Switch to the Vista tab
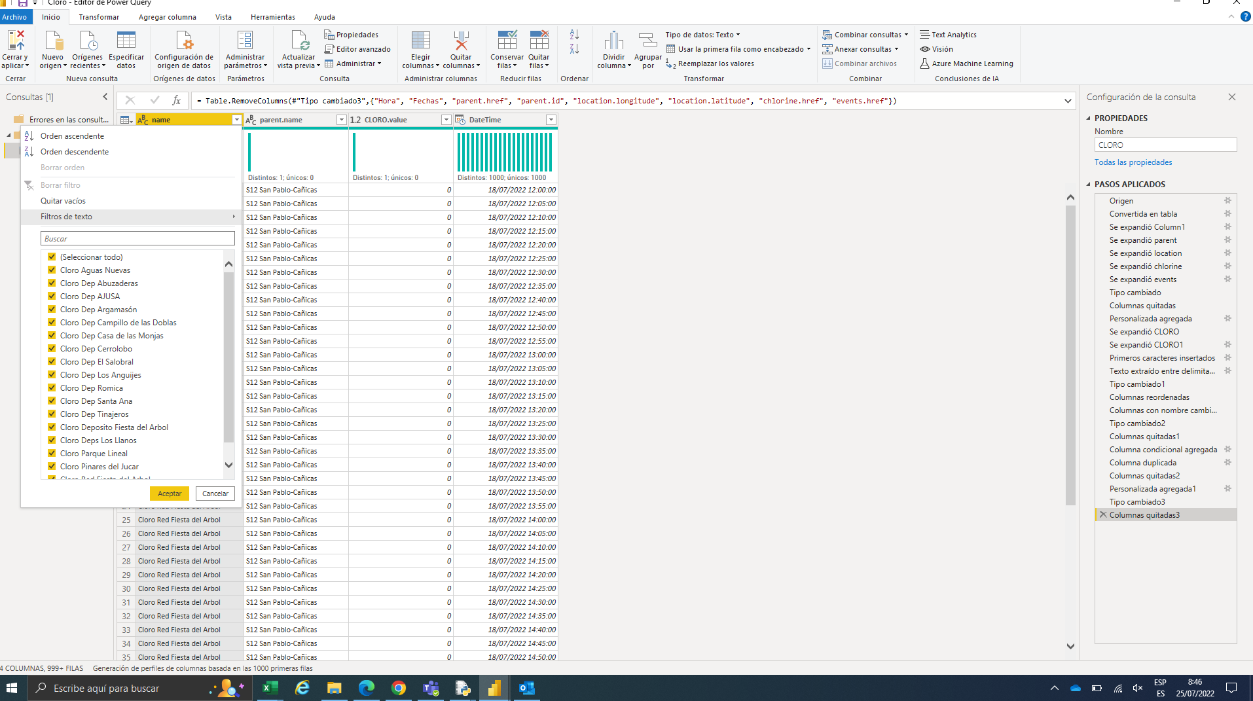Viewport: 1253px width, 701px height. click(x=223, y=17)
